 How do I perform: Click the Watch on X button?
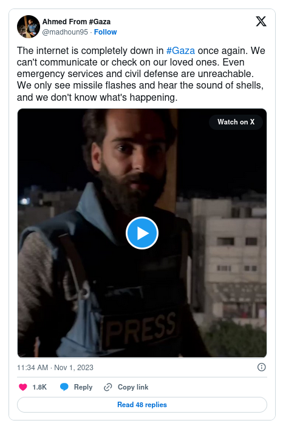click(236, 122)
